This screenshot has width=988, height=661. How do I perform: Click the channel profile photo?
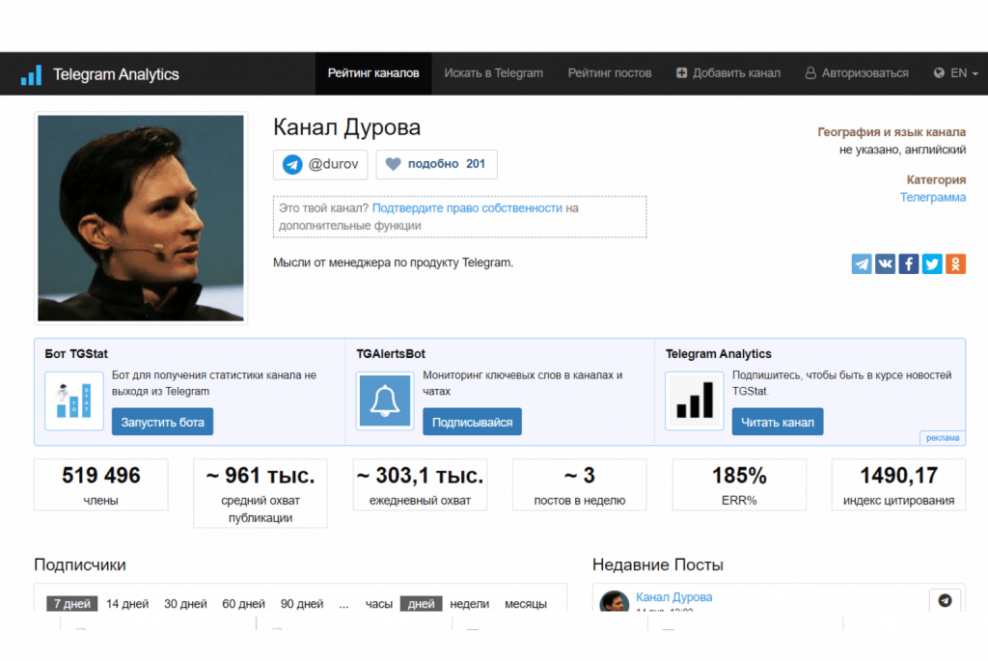coord(141,218)
